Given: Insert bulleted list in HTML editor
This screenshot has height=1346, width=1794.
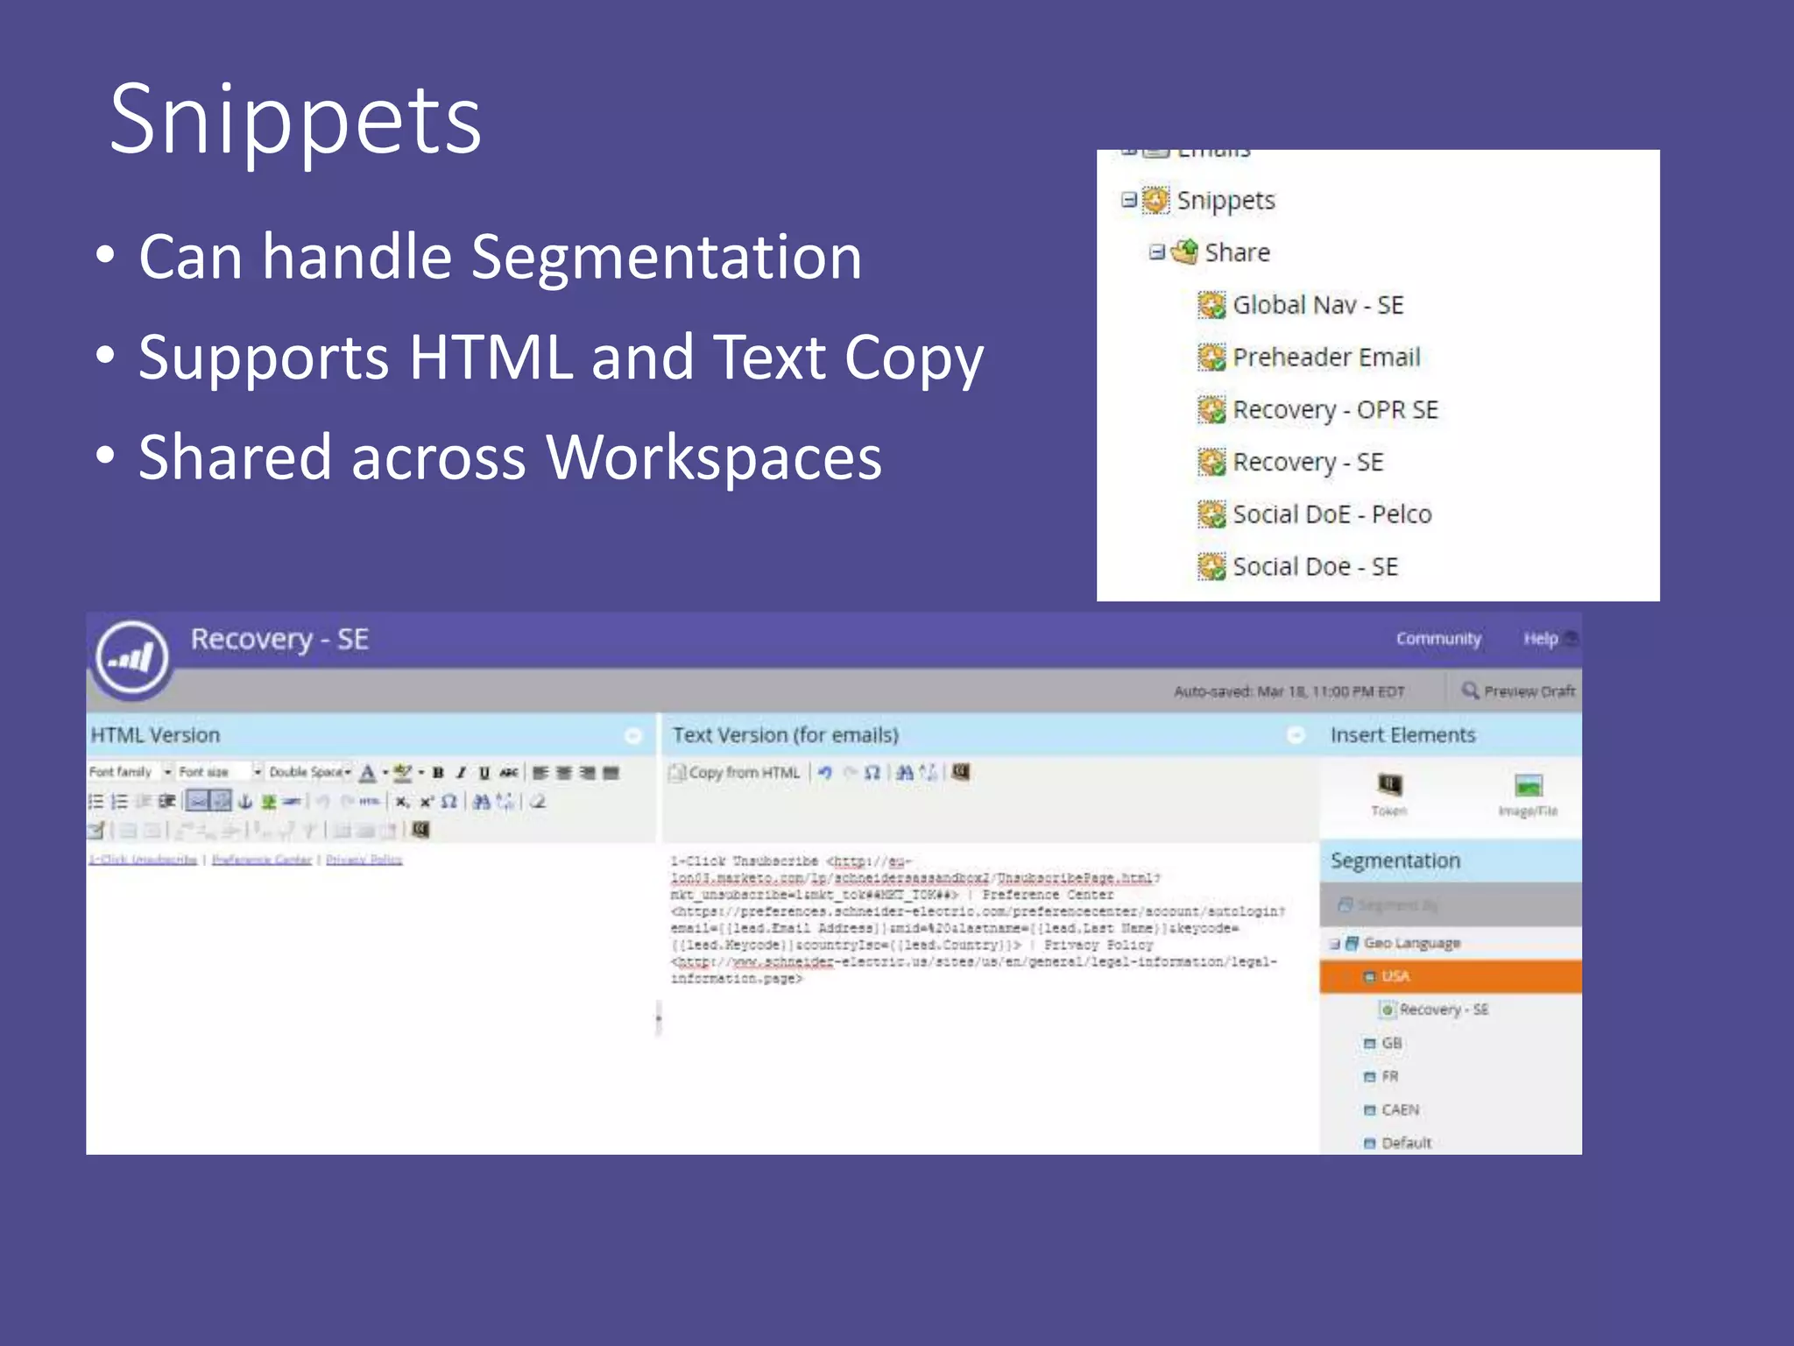Looking at the screenshot, I should (x=96, y=801).
